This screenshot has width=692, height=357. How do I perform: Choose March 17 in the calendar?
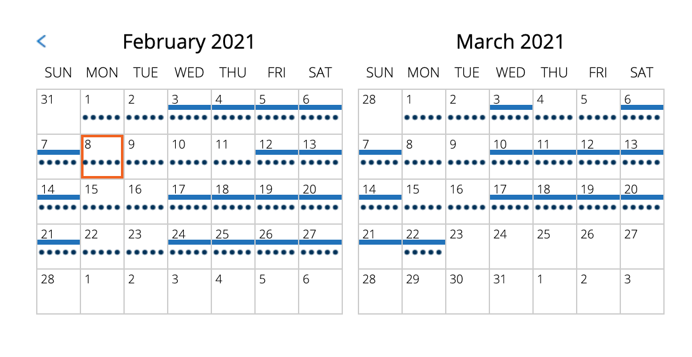[511, 201]
